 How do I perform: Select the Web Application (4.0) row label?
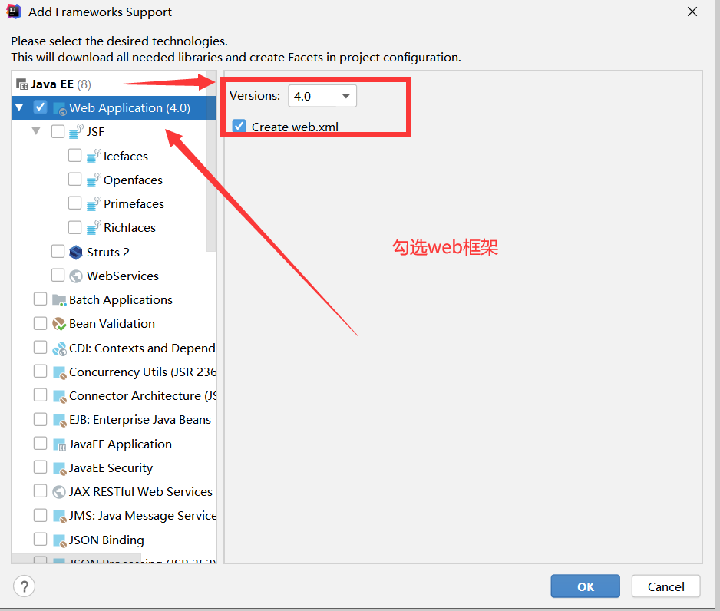coord(130,108)
